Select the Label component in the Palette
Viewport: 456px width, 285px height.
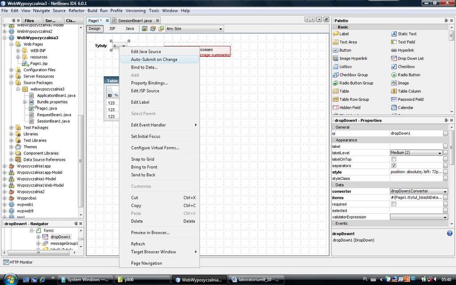(341, 34)
